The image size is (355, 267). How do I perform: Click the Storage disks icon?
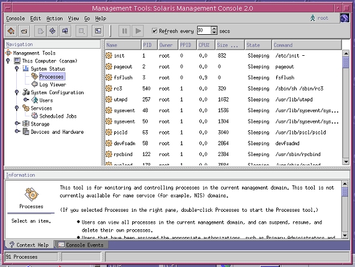(26, 124)
